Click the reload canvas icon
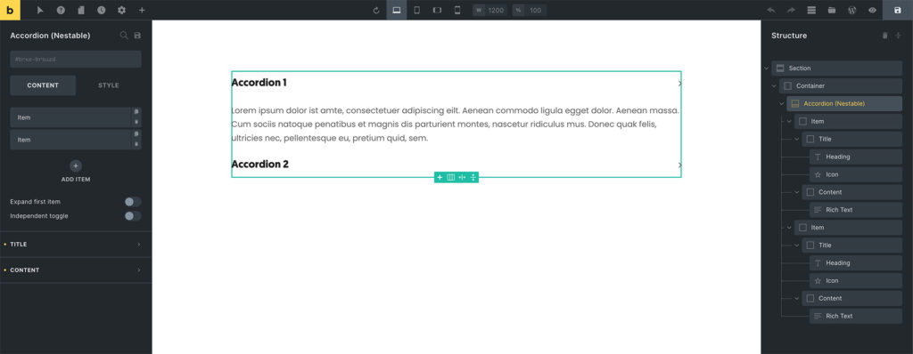 click(376, 11)
